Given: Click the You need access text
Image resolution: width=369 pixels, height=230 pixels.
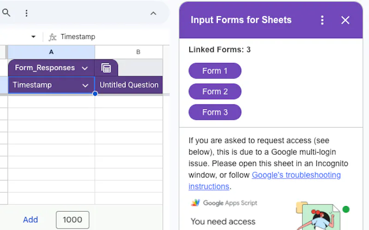Looking at the screenshot, I should click(x=223, y=221).
